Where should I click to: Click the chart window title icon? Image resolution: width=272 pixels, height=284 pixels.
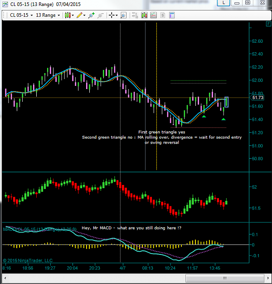5,4
